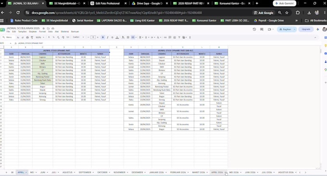This screenshot has height=176, width=327.
Task: Open the Format menu
Action: tap(42, 32)
